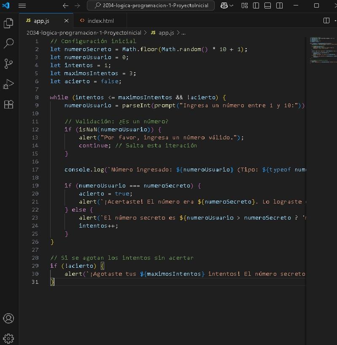Image resolution: width=337 pixels, height=345 pixels.
Task: Click 'false' value on line 6
Action: [110, 81]
